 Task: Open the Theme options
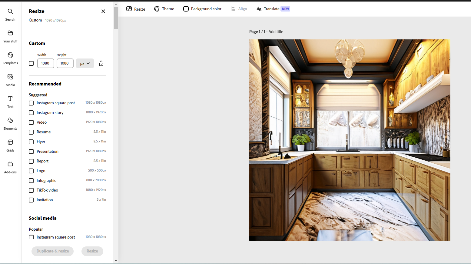[x=164, y=9]
